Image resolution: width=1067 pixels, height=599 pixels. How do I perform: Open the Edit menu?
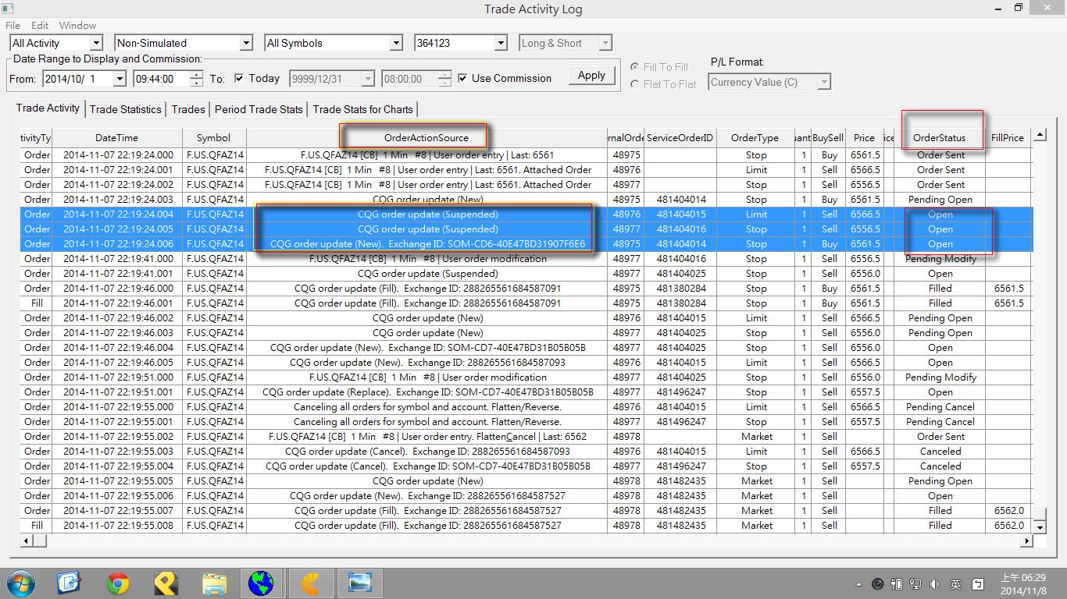[40, 26]
